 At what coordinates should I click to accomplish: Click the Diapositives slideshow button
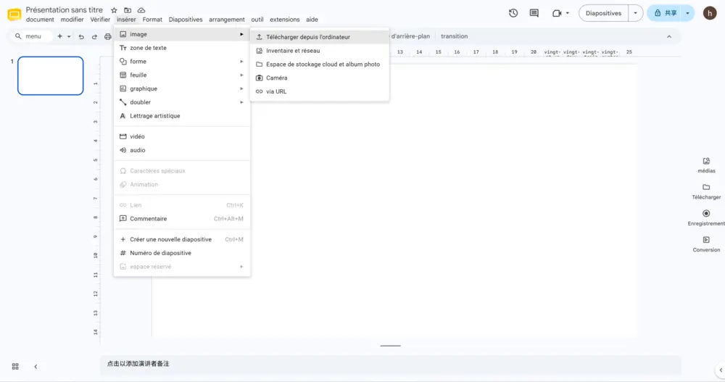[603, 13]
